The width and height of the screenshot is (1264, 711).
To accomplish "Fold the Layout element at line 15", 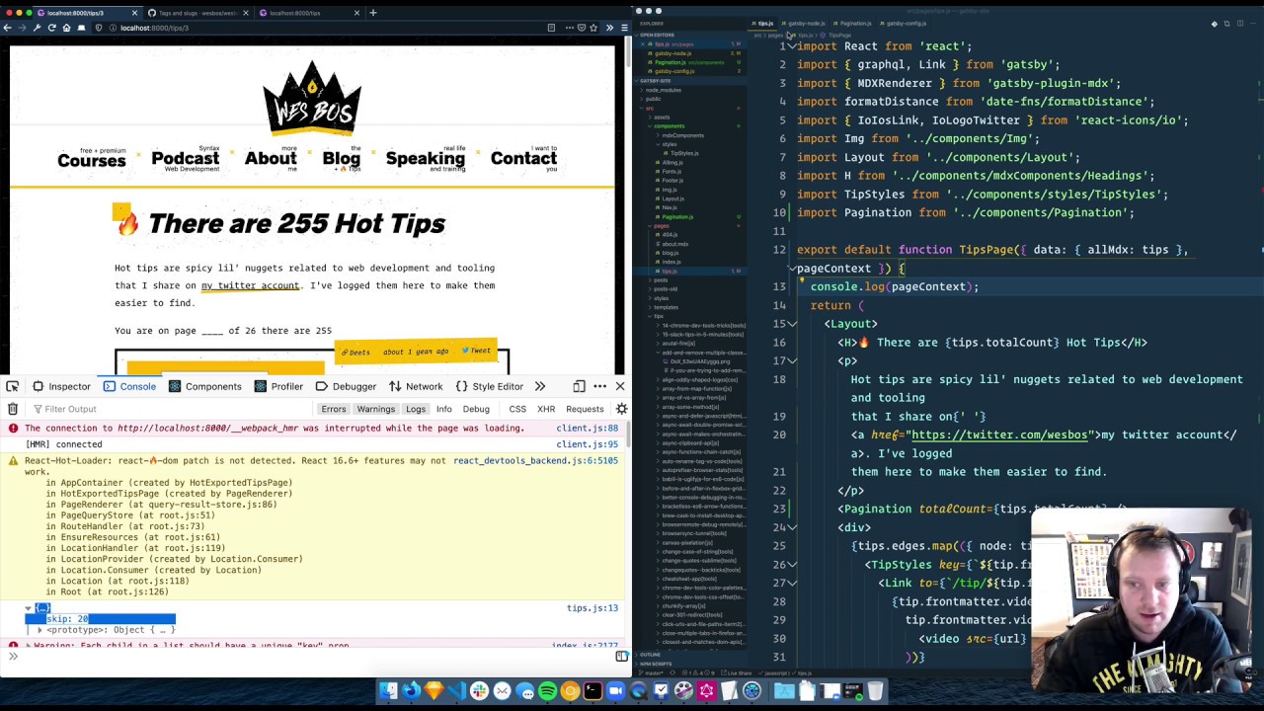I will click(x=792, y=324).
